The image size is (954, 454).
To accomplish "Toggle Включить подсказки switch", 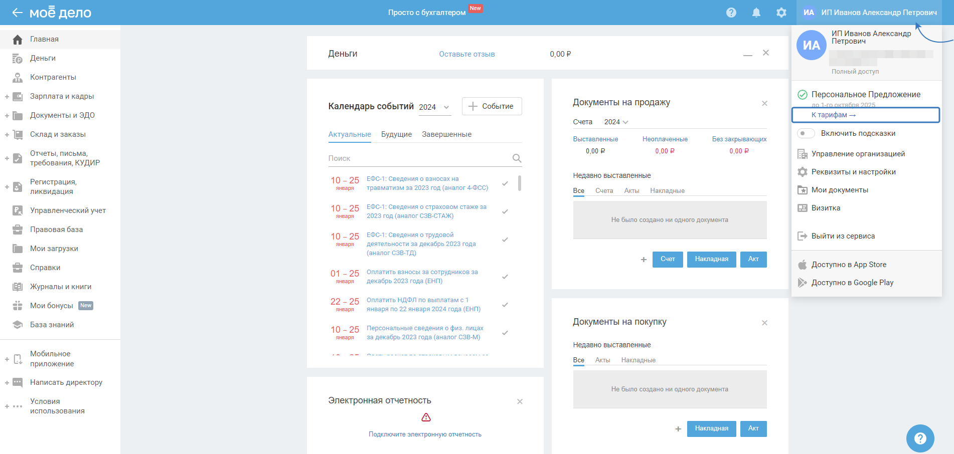I will (806, 133).
